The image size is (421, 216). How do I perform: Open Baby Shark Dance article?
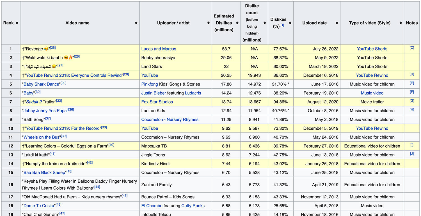click(x=42, y=84)
